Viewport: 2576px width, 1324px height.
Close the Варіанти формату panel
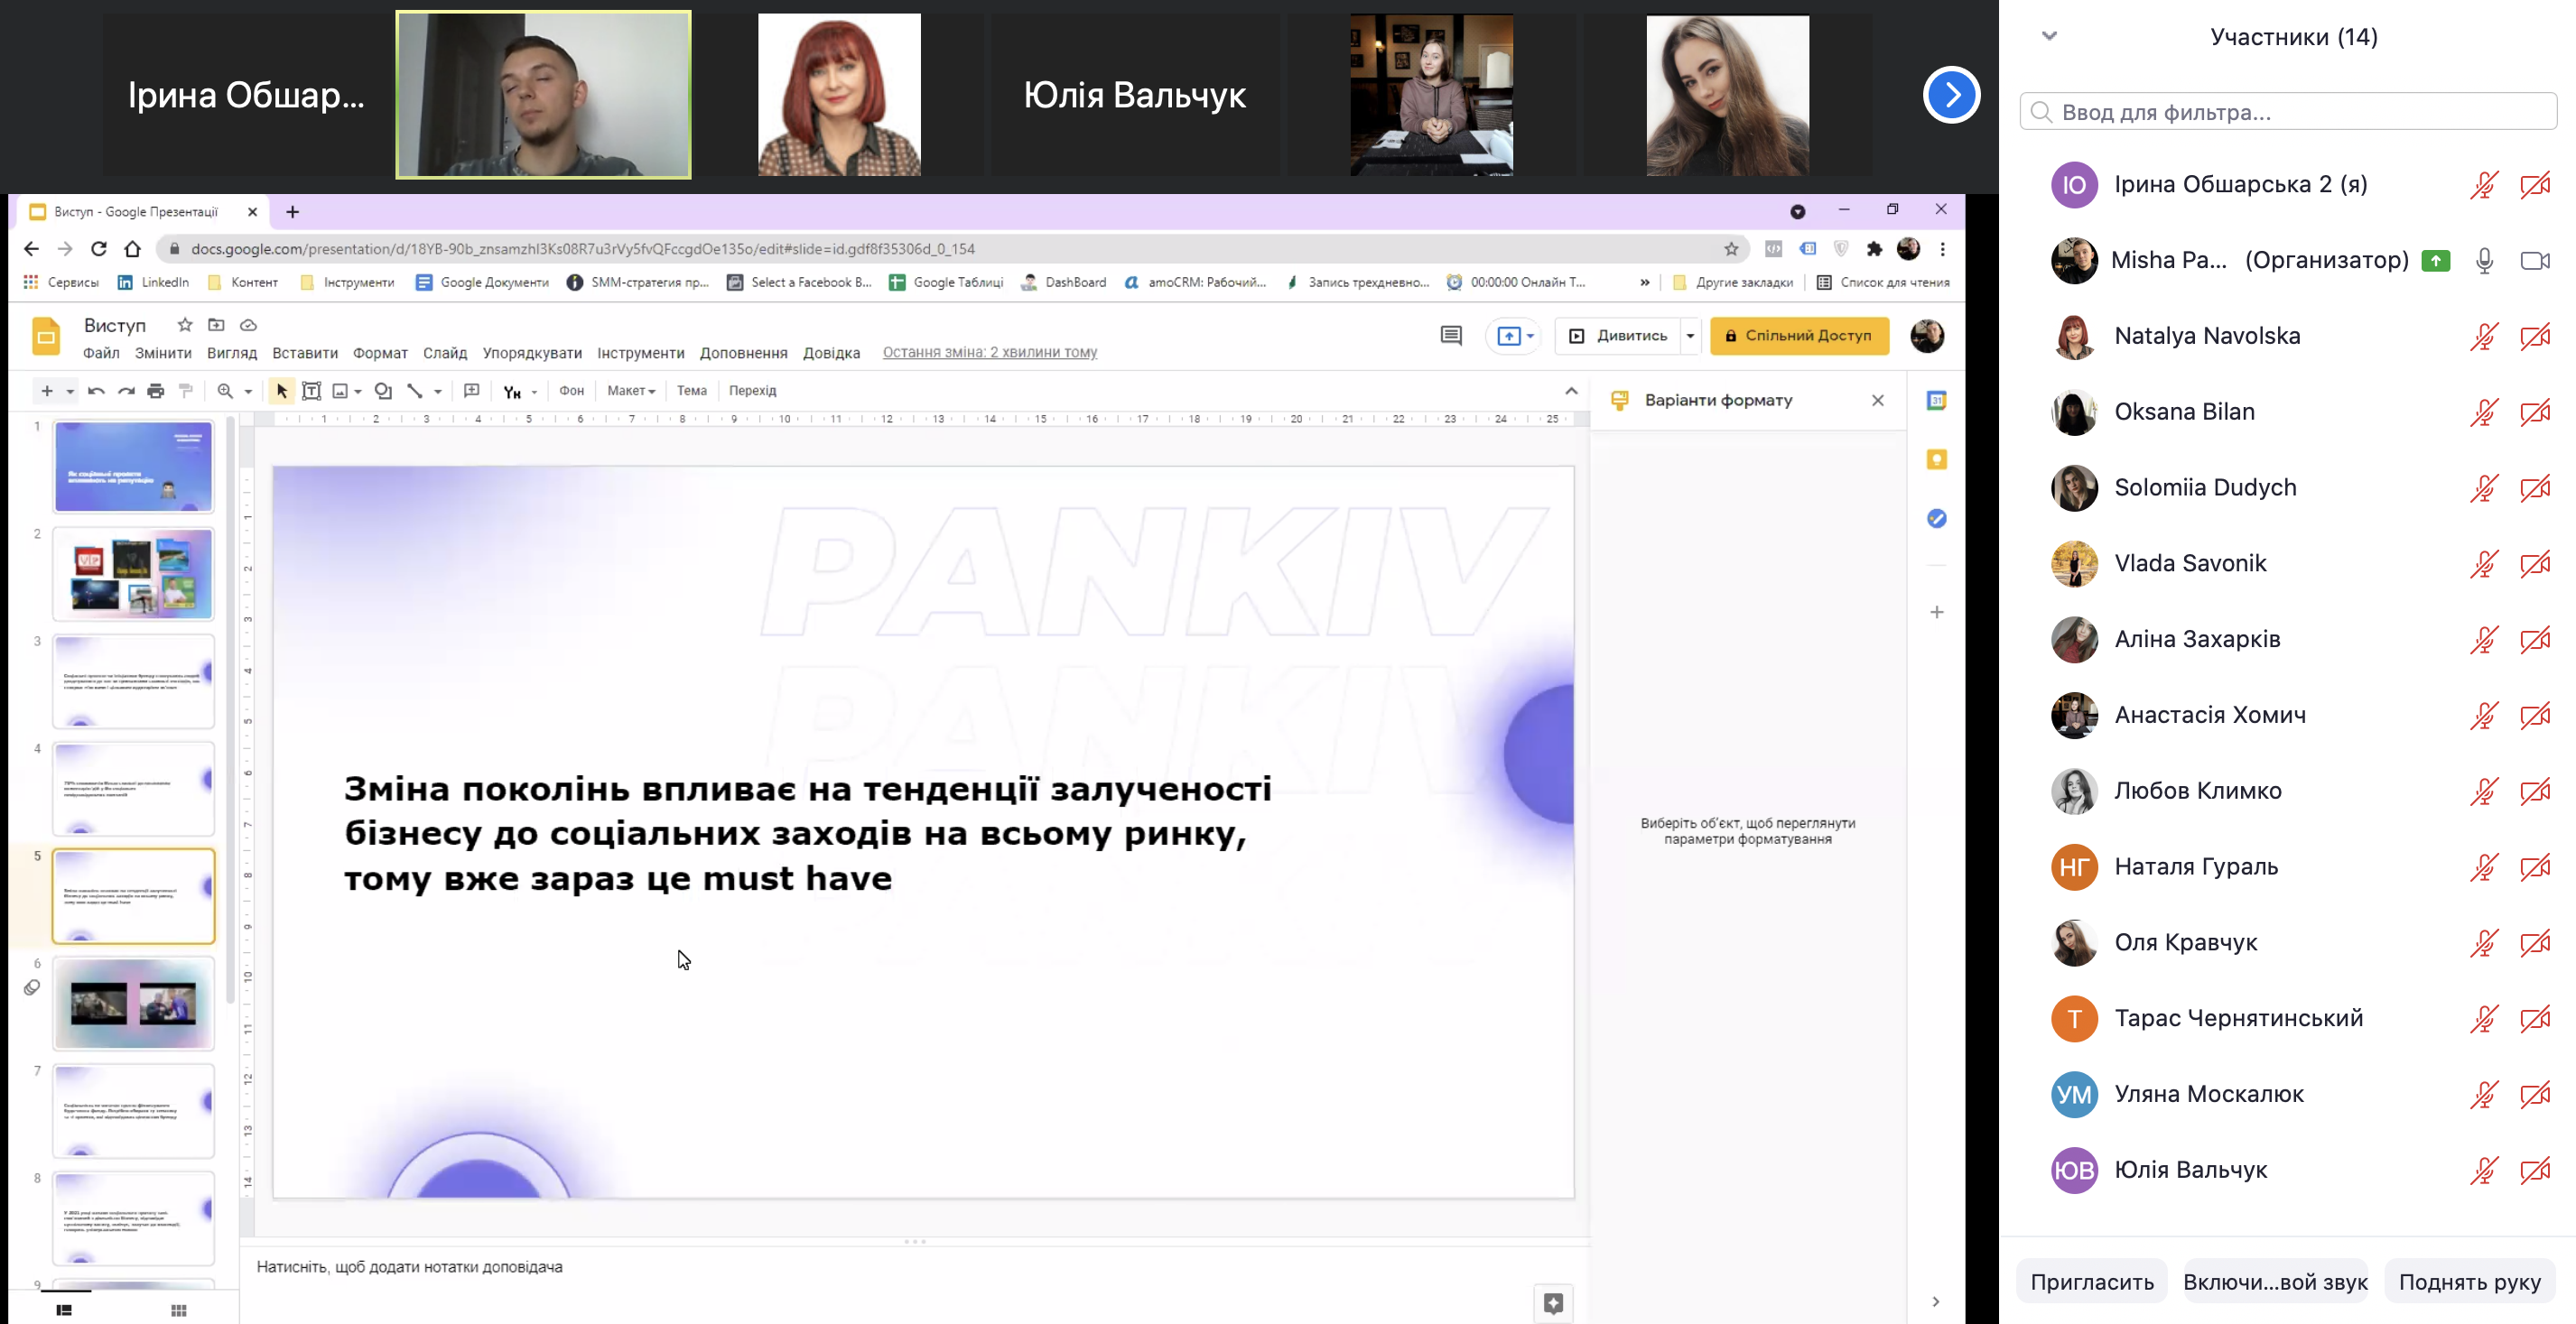point(1878,400)
